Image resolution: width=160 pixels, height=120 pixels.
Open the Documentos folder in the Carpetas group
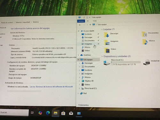(150, 34)
